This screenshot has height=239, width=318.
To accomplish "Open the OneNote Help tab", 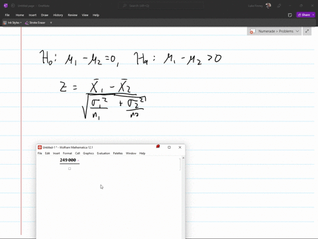I will click(x=96, y=15).
